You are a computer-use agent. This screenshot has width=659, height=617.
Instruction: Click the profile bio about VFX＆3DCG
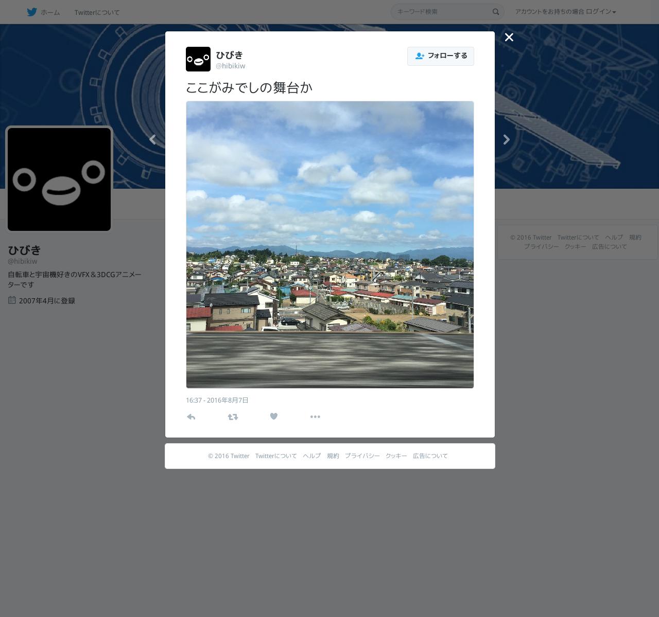pyautogui.click(x=75, y=279)
